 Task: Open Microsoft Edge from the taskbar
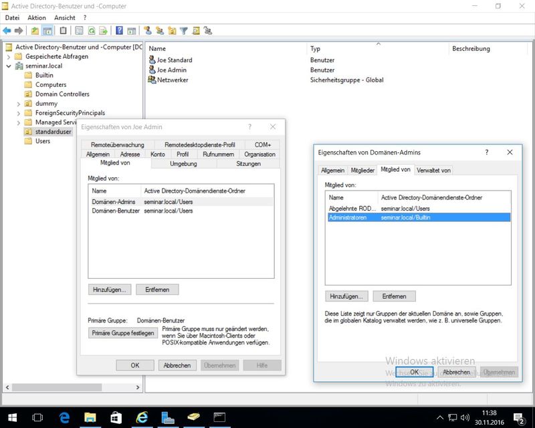[65, 417]
